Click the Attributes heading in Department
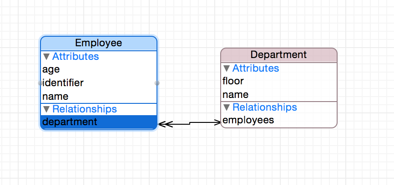 [256, 68]
